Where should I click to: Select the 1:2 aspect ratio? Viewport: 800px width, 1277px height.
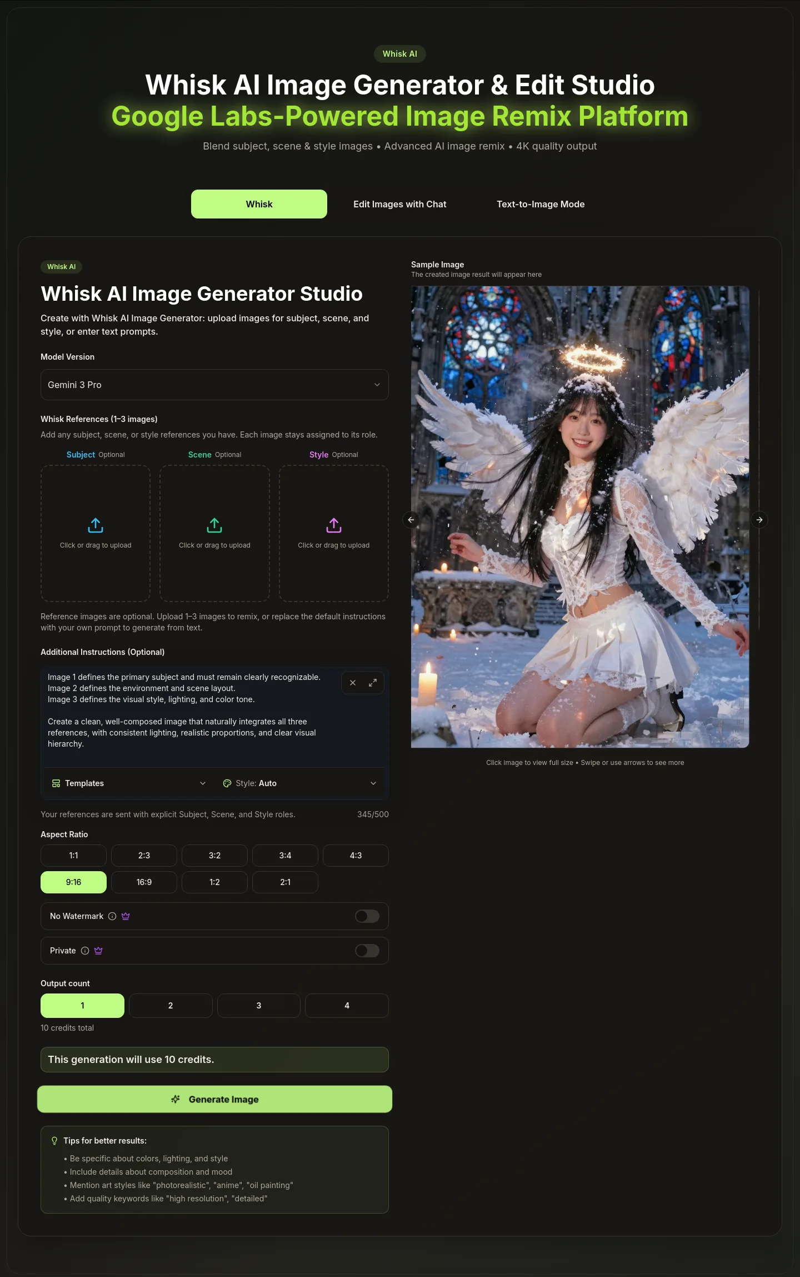(x=214, y=882)
